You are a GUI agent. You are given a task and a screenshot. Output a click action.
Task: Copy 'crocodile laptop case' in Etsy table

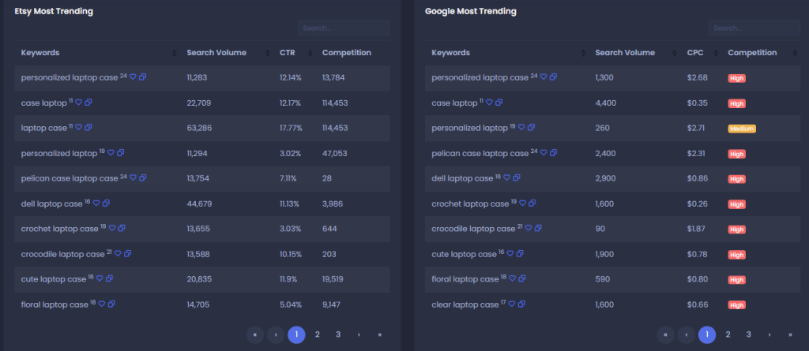coord(128,254)
